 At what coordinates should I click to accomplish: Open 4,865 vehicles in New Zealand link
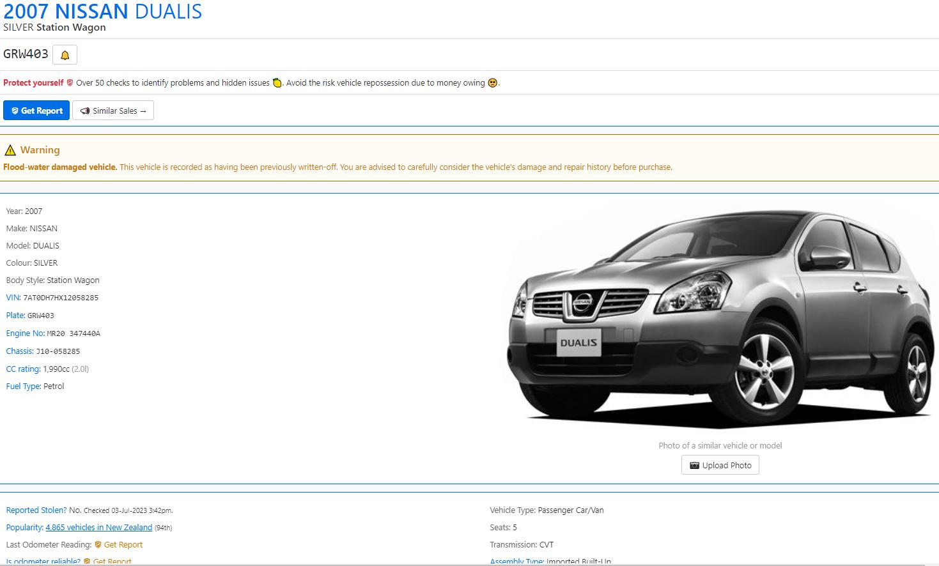pos(99,528)
